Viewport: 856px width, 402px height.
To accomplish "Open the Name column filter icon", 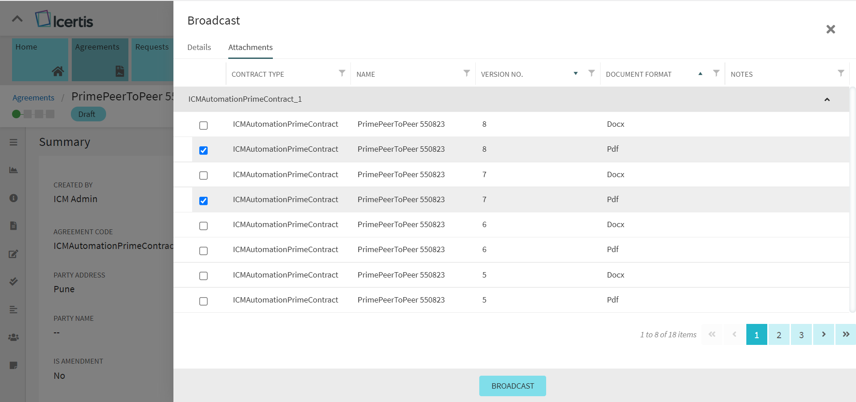I will click(x=466, y=73).
